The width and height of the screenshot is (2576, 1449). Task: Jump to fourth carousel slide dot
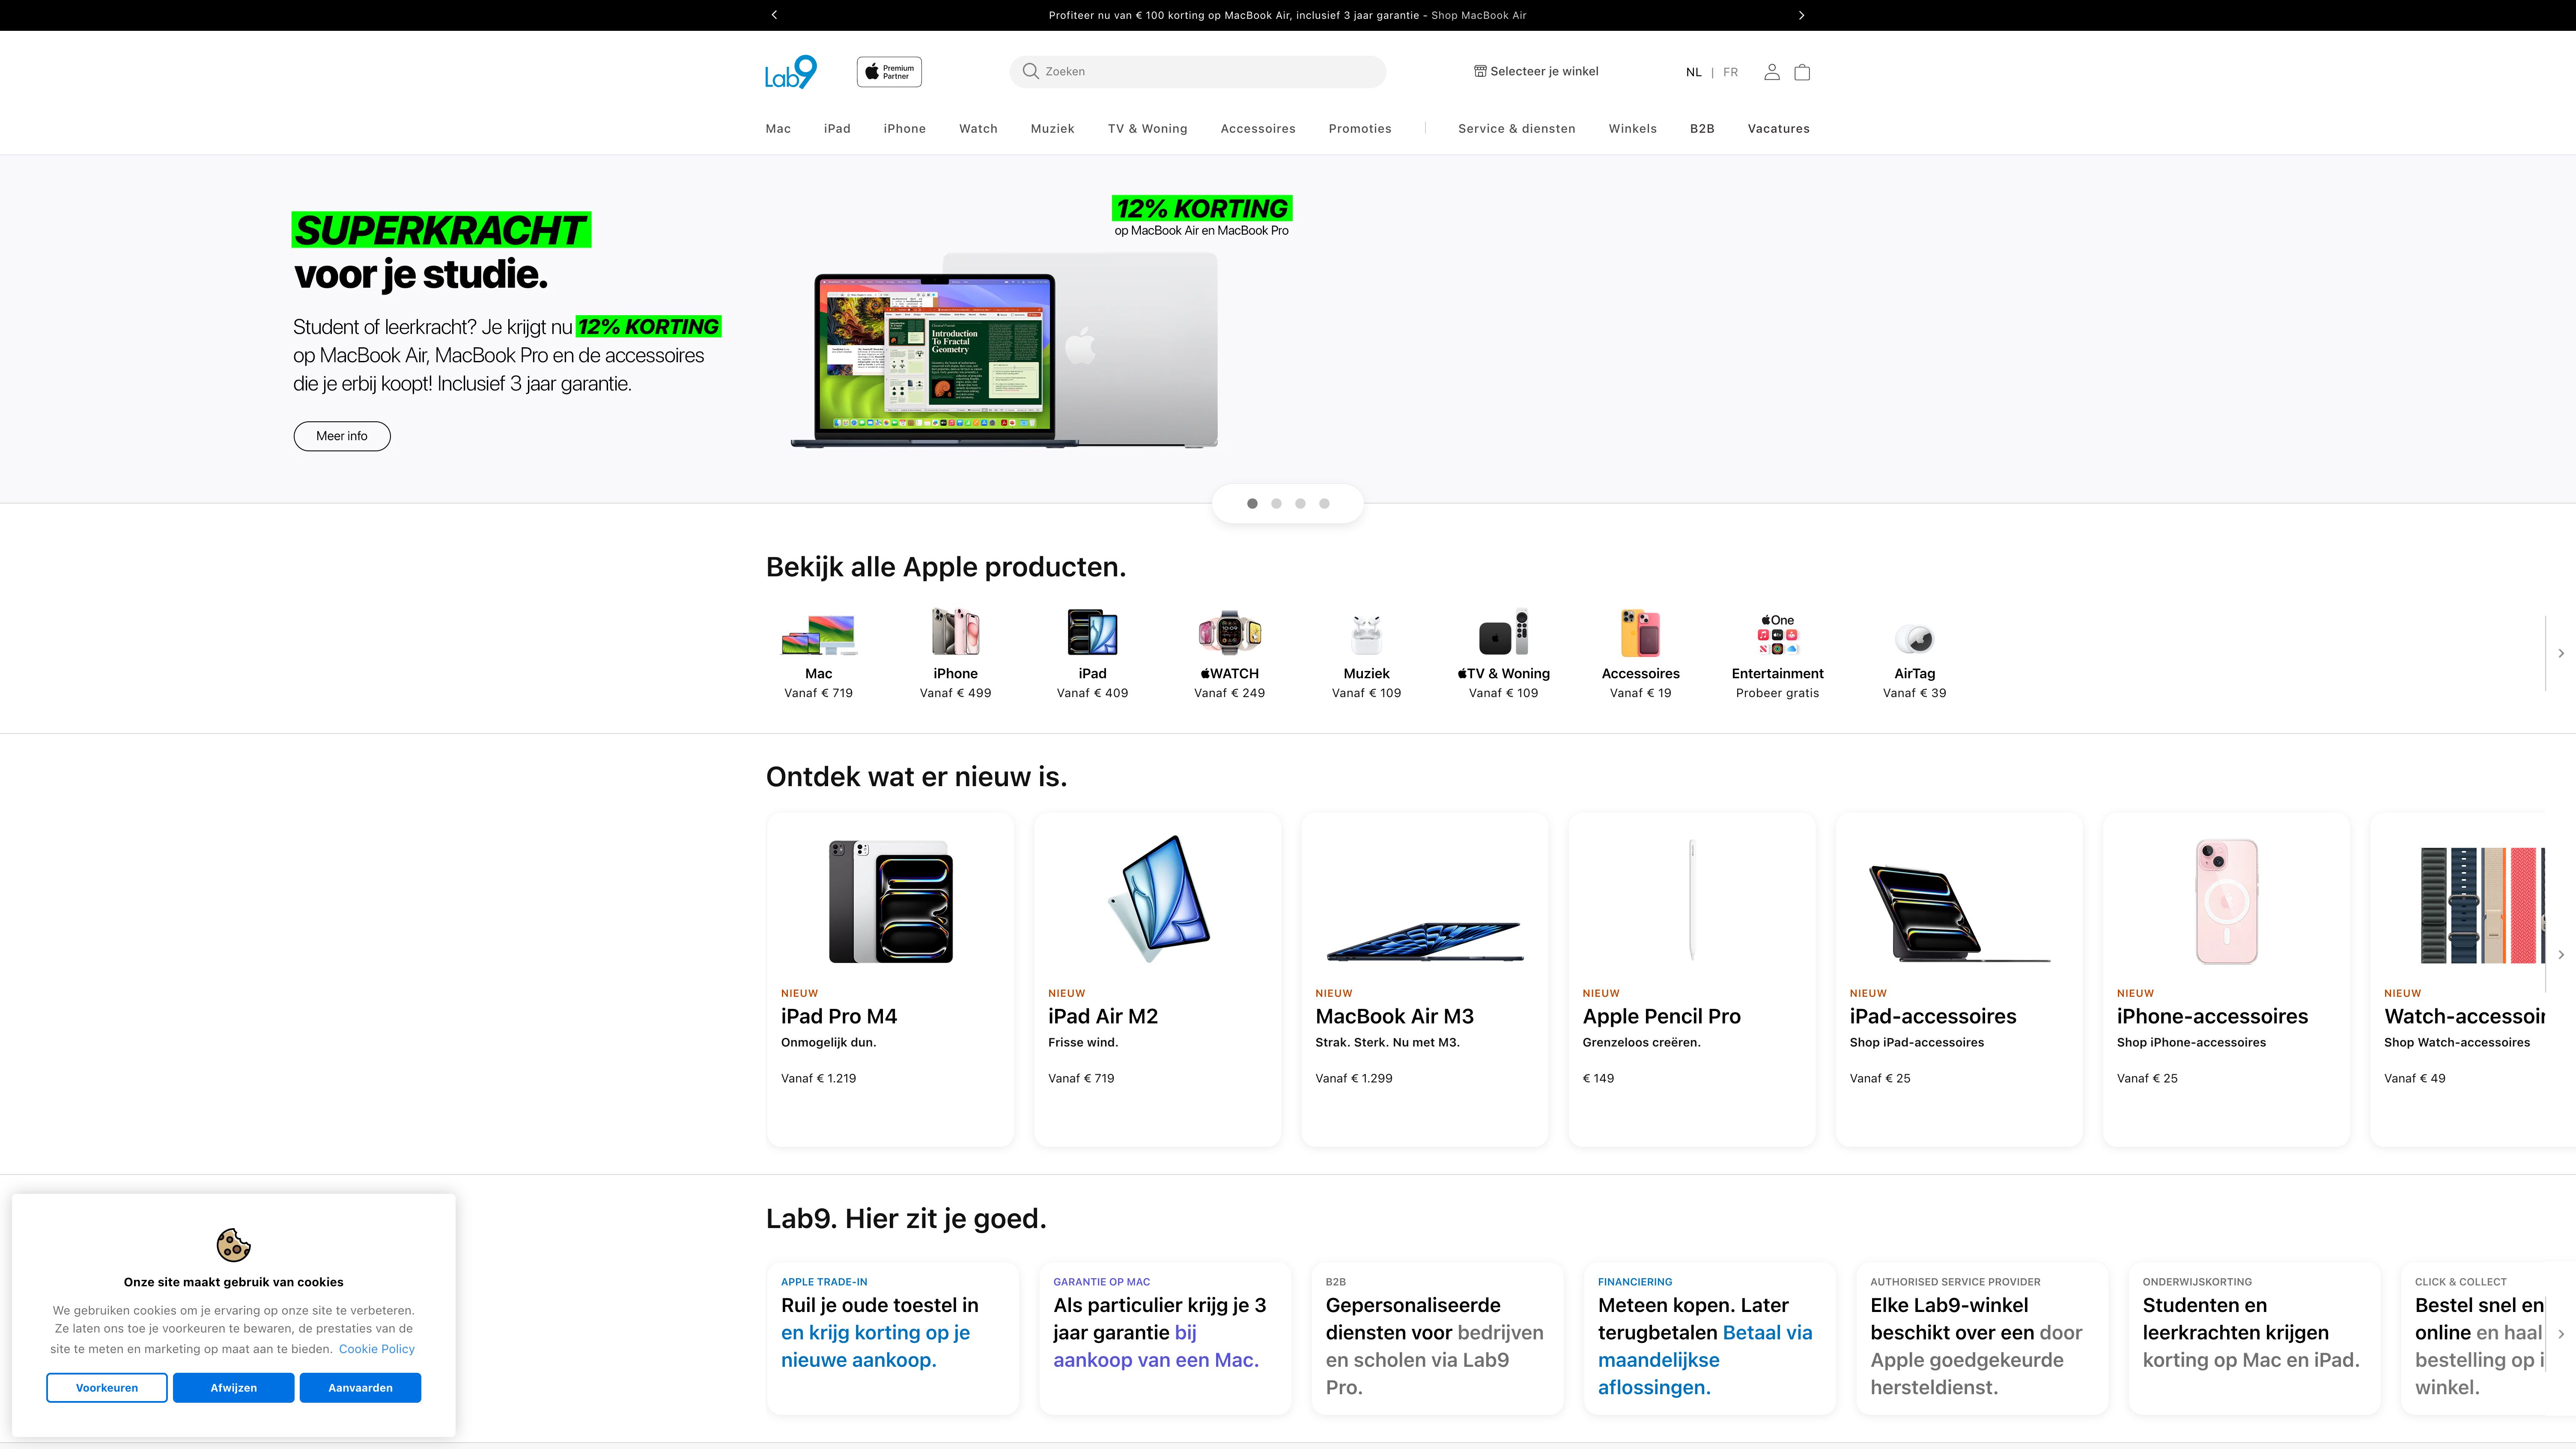pos(1324,504)
